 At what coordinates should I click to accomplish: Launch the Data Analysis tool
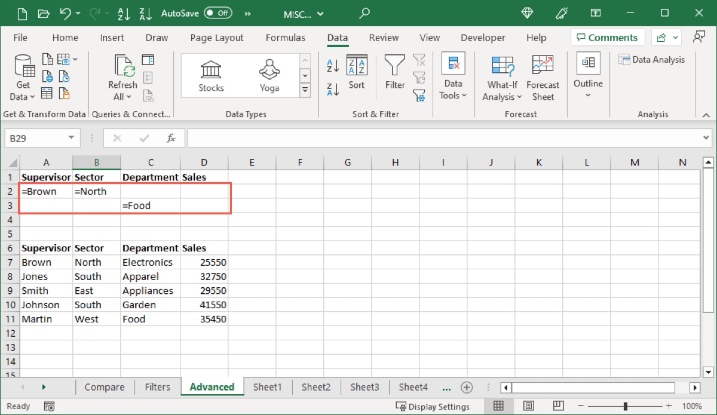click(652, 59)
